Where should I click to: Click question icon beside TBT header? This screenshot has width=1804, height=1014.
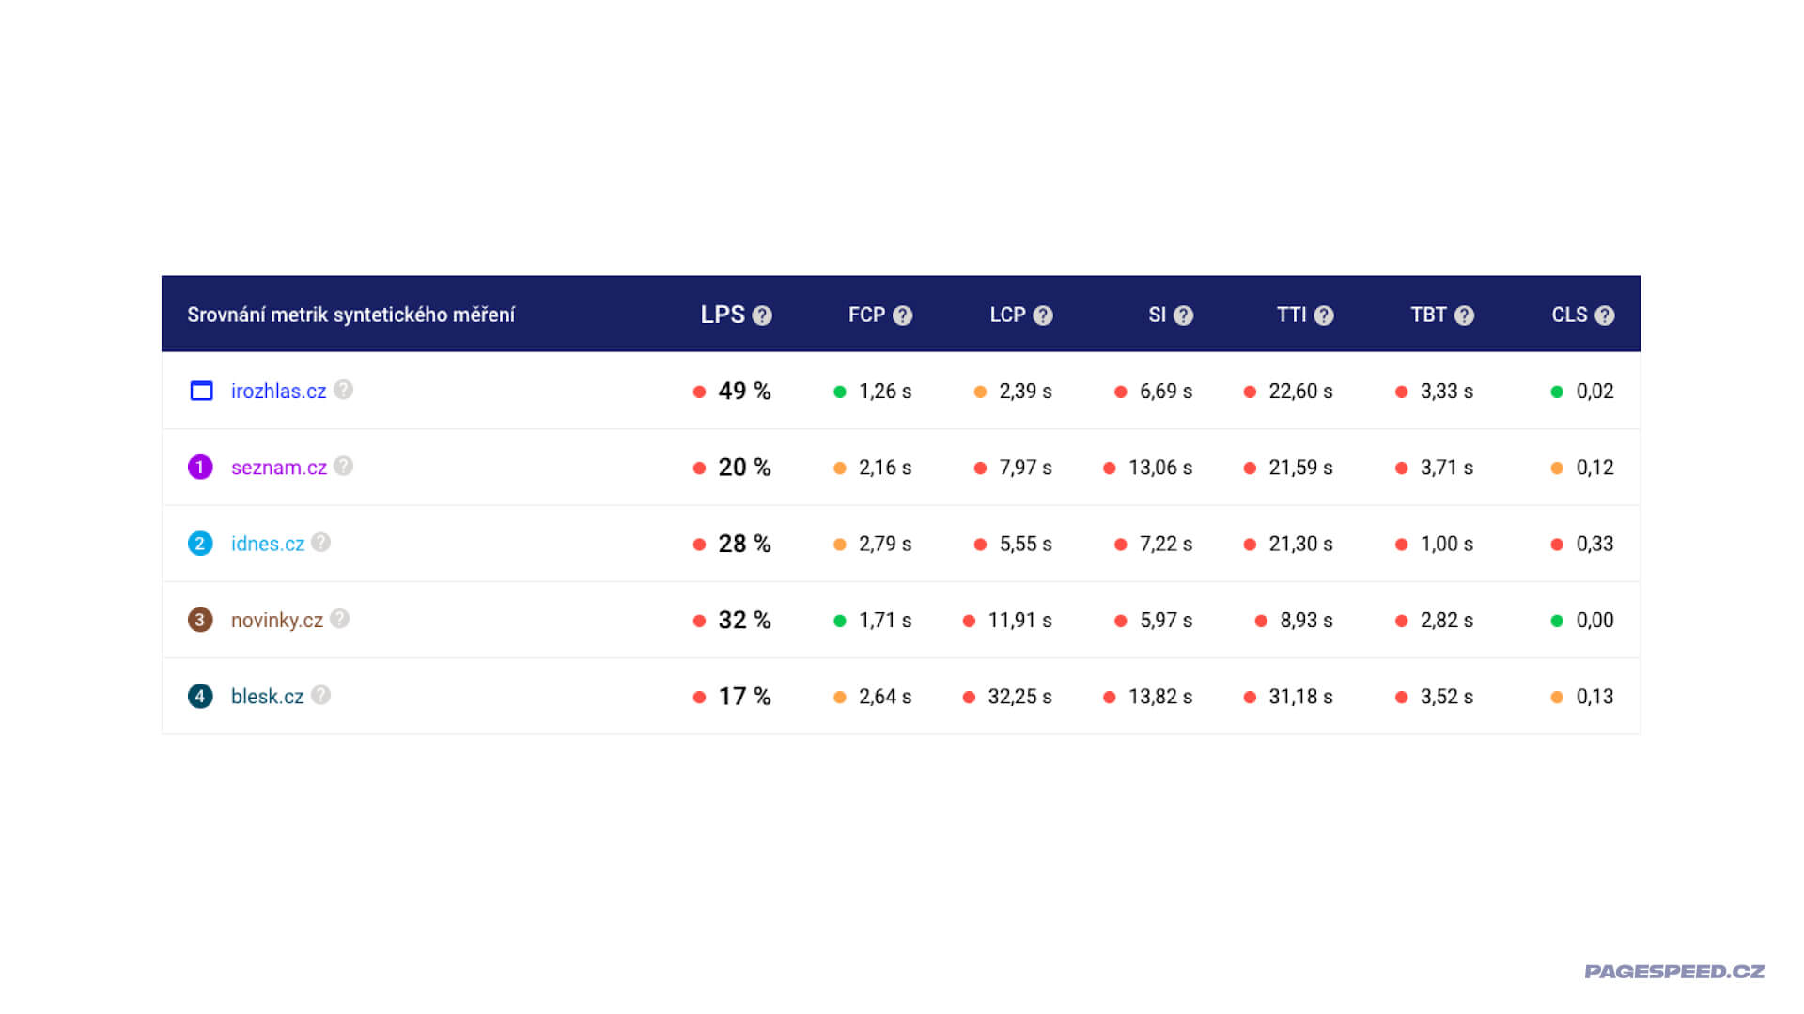(1464, 315)
